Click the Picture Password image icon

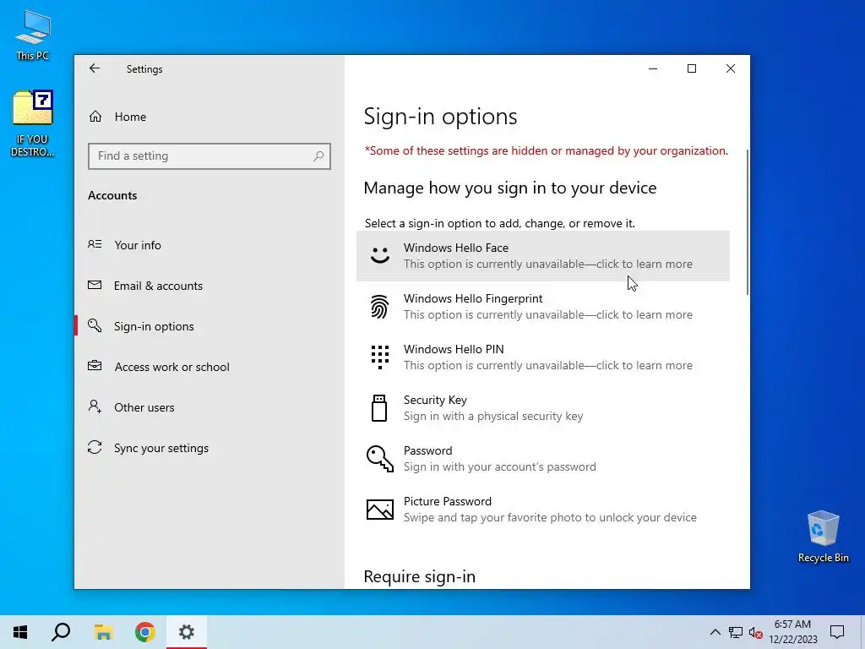pyautogui.click(x=380, y=510)
